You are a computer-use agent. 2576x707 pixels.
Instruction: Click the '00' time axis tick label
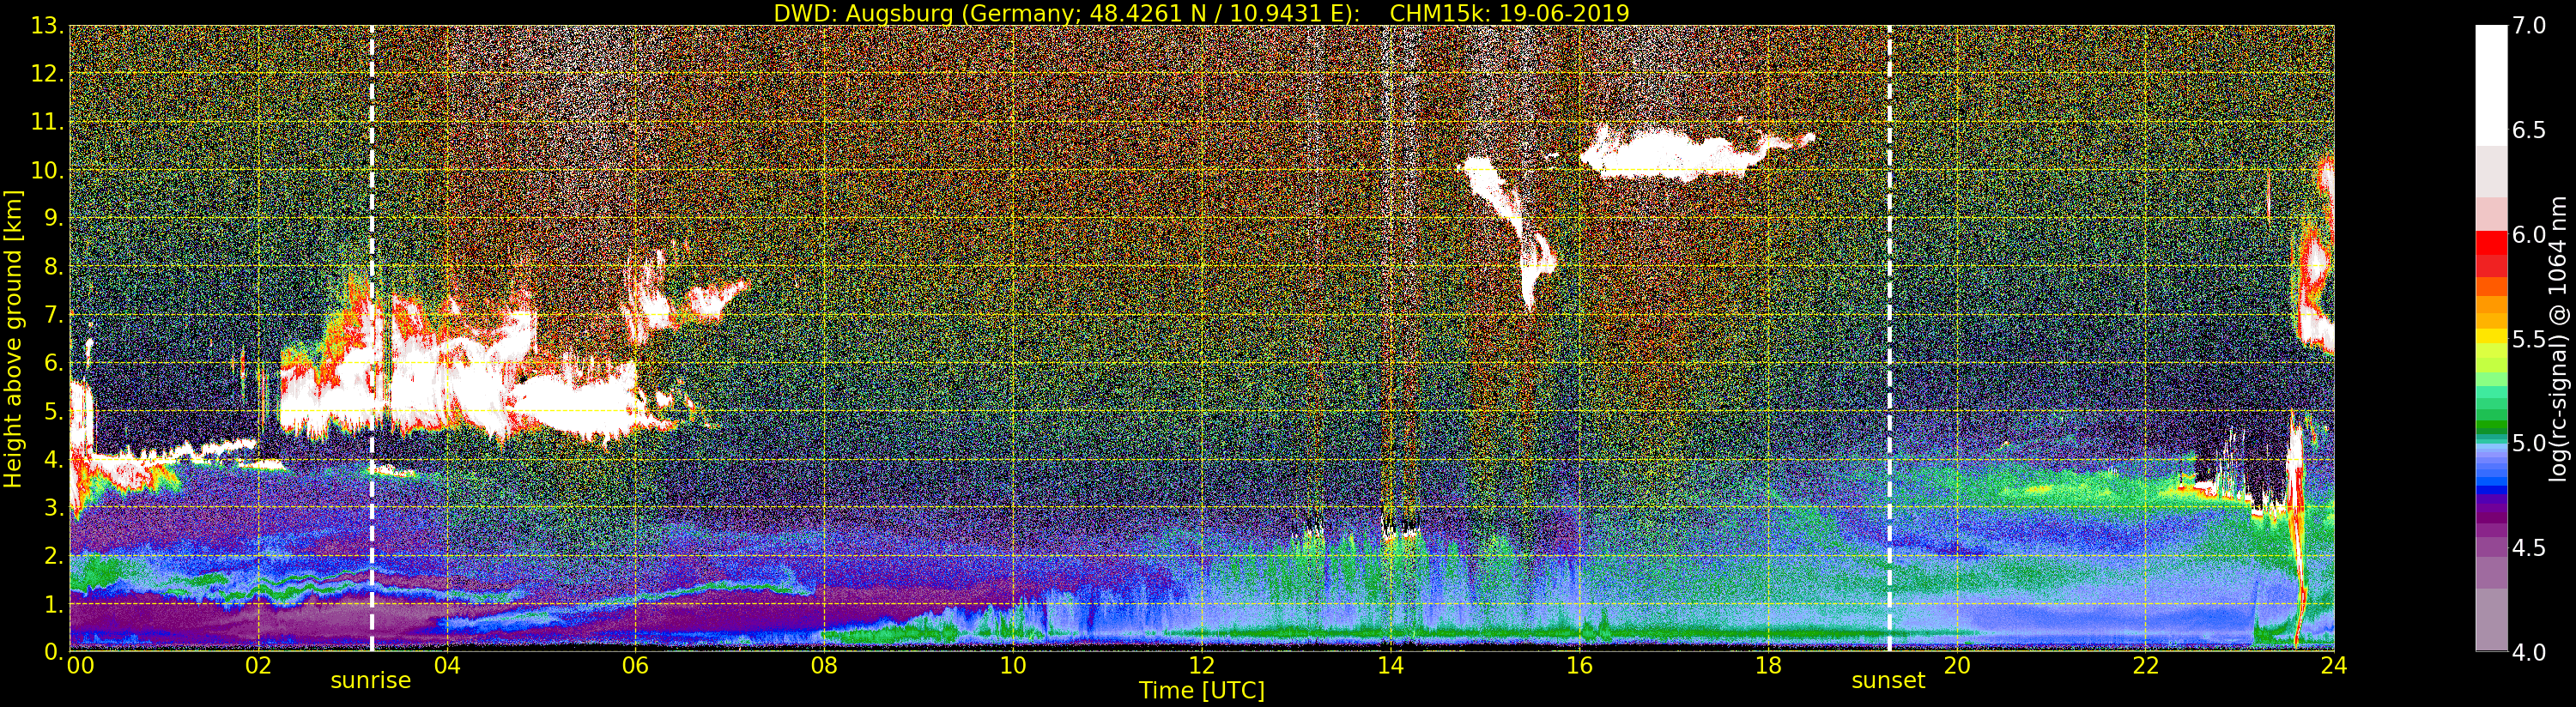[x=81, y=665]
